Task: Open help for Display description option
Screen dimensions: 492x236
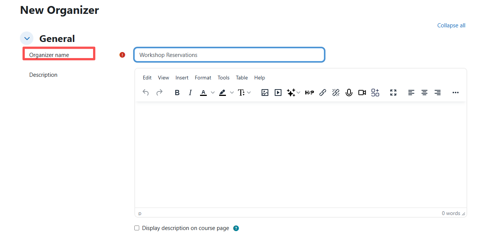Action: coord(236,228)
